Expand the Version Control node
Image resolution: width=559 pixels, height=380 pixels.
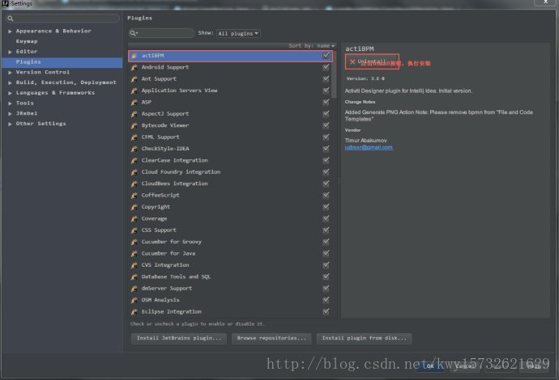(10, 73)
